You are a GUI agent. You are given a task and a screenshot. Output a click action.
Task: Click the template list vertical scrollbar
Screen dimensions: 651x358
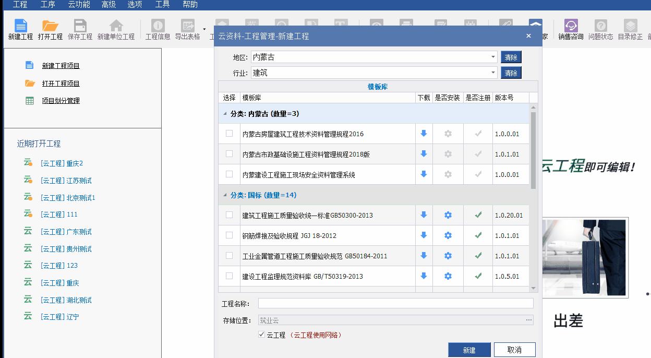coord(533,151)
